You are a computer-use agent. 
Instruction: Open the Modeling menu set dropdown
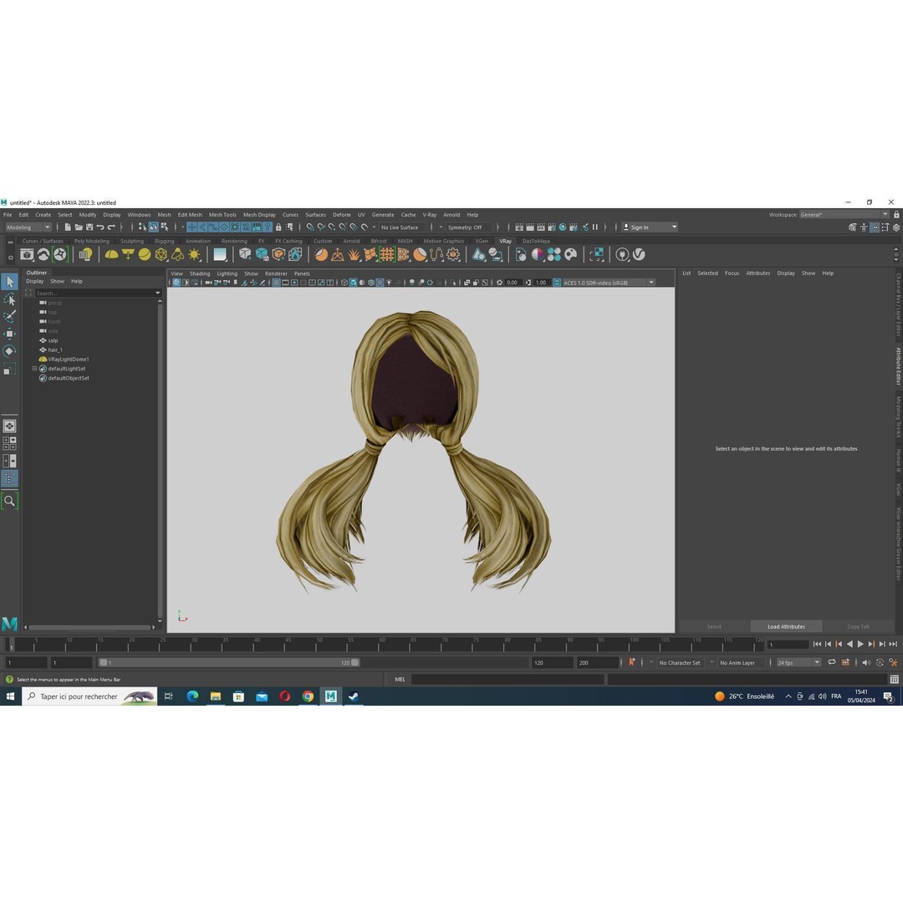[x=28, y=227]
